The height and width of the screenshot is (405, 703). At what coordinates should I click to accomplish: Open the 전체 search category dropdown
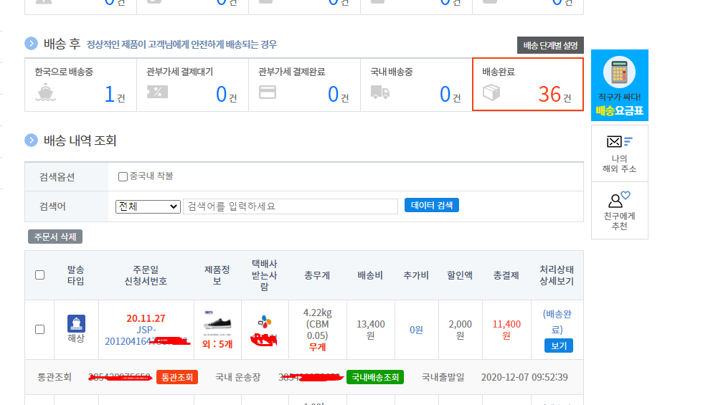click(x=148, y=206)
